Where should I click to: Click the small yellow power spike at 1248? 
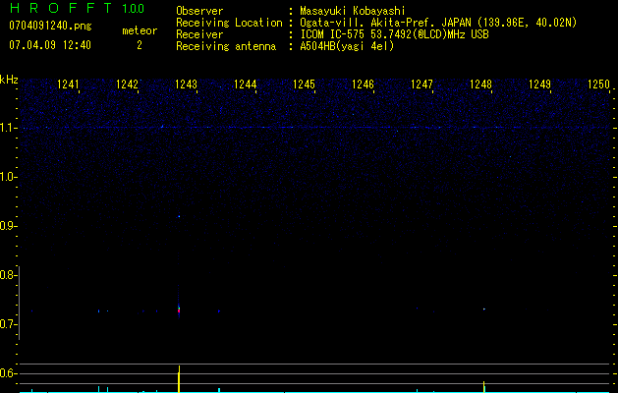(484, 387)
